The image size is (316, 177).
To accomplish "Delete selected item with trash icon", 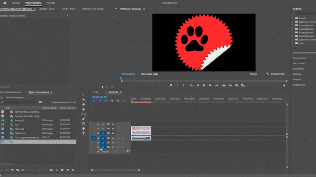I will 73,170.
